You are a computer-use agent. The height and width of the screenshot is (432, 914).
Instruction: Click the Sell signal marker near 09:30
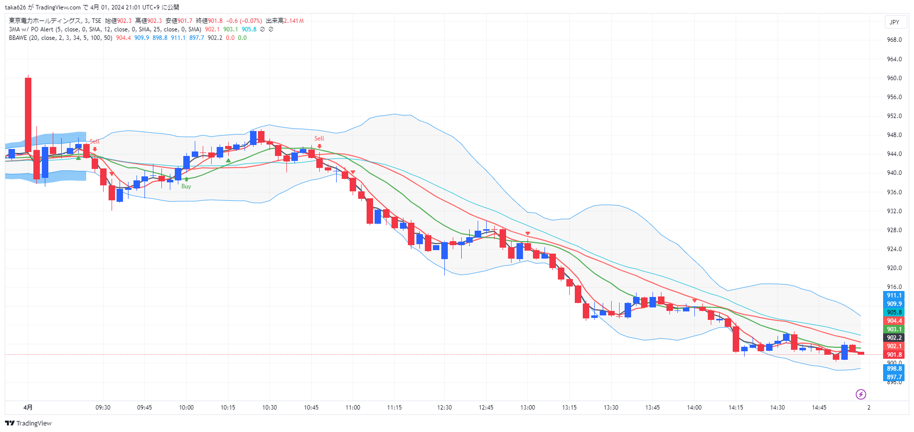pyautogui.click(x=94, y=142)
